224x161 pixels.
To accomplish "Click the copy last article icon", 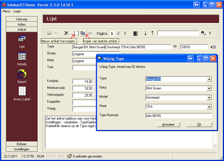I will [x=83, y=33].
